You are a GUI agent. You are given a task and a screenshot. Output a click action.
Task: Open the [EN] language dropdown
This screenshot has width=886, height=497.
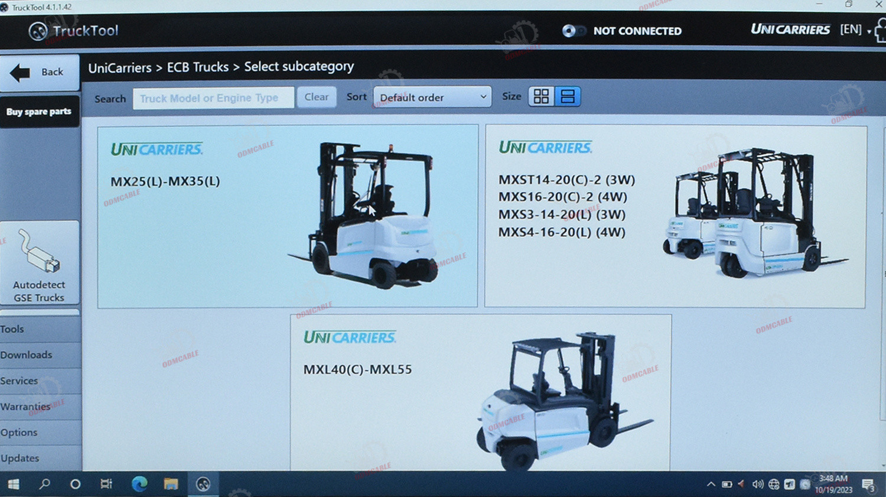855,30
